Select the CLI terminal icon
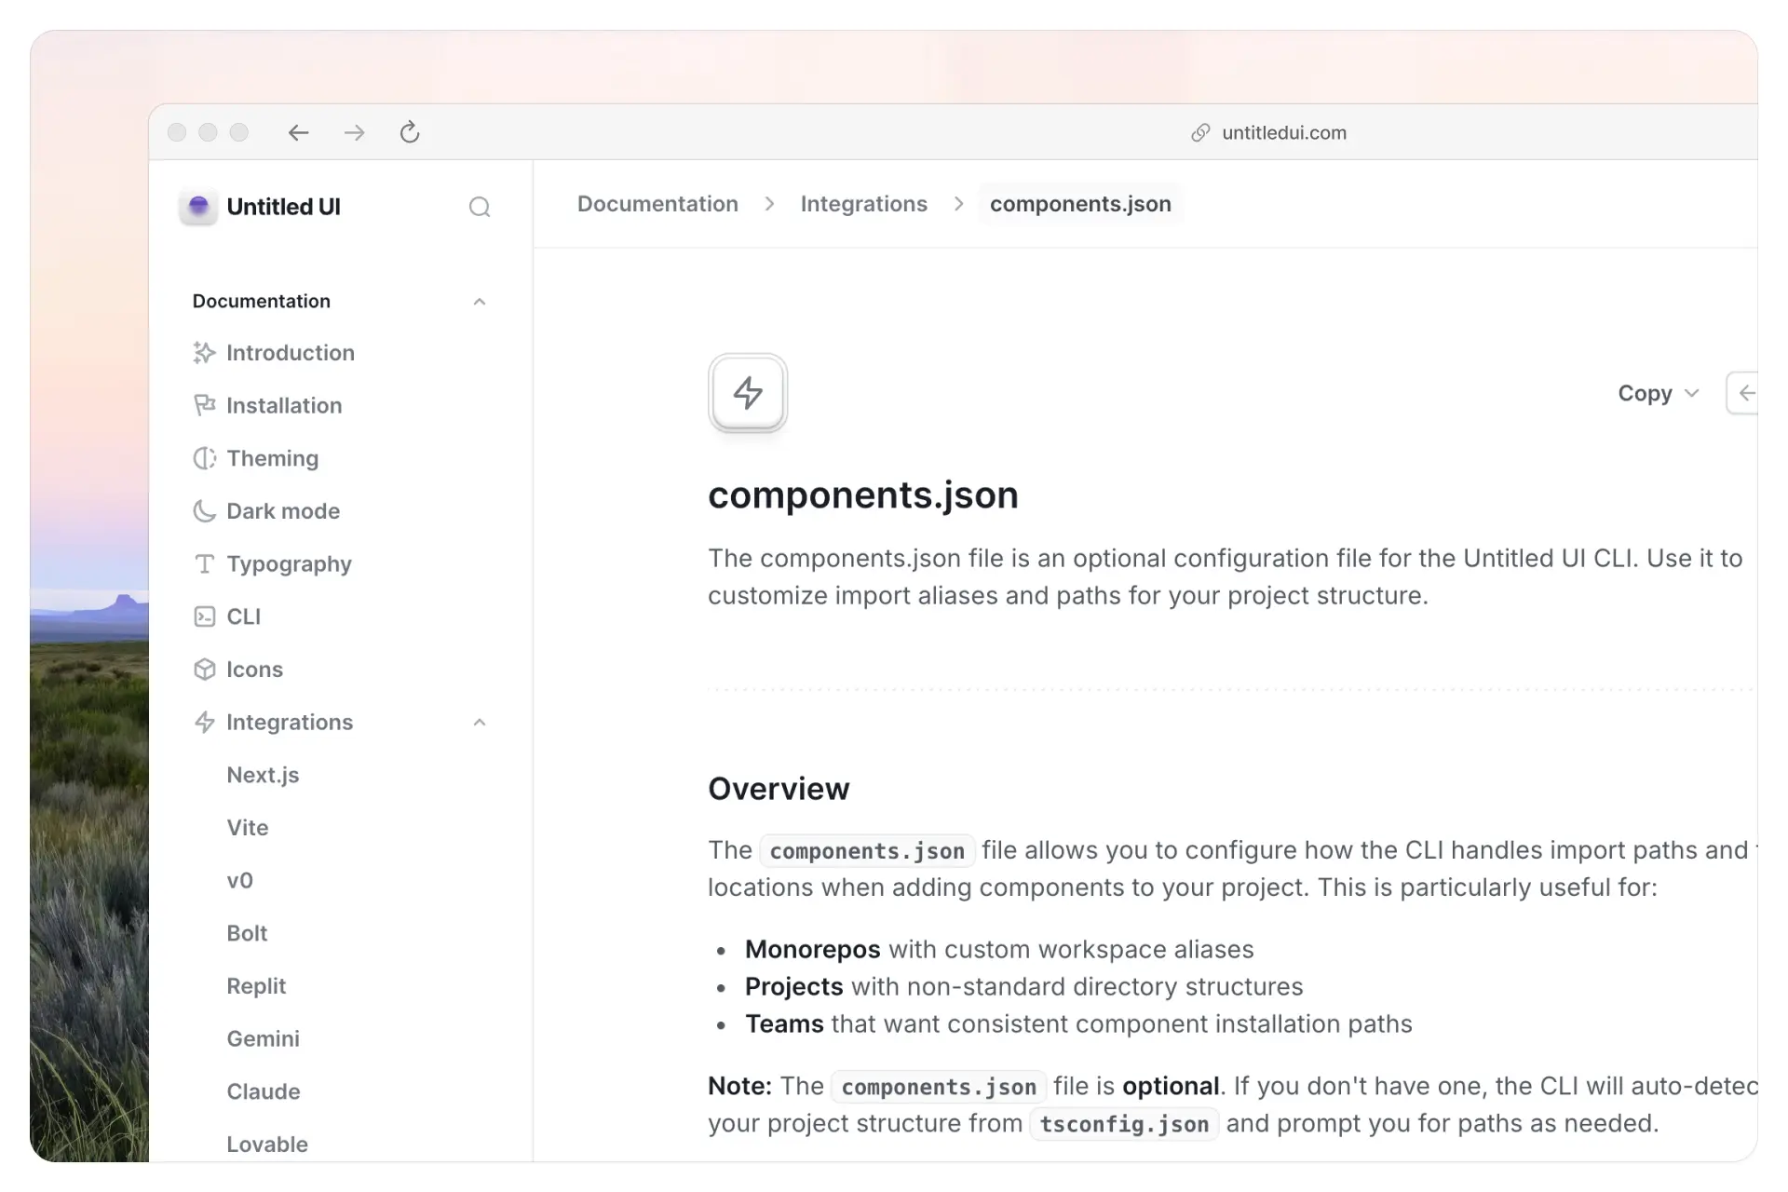The image size is (1788, 1192). pyautogui.click(x=206, y=616)
